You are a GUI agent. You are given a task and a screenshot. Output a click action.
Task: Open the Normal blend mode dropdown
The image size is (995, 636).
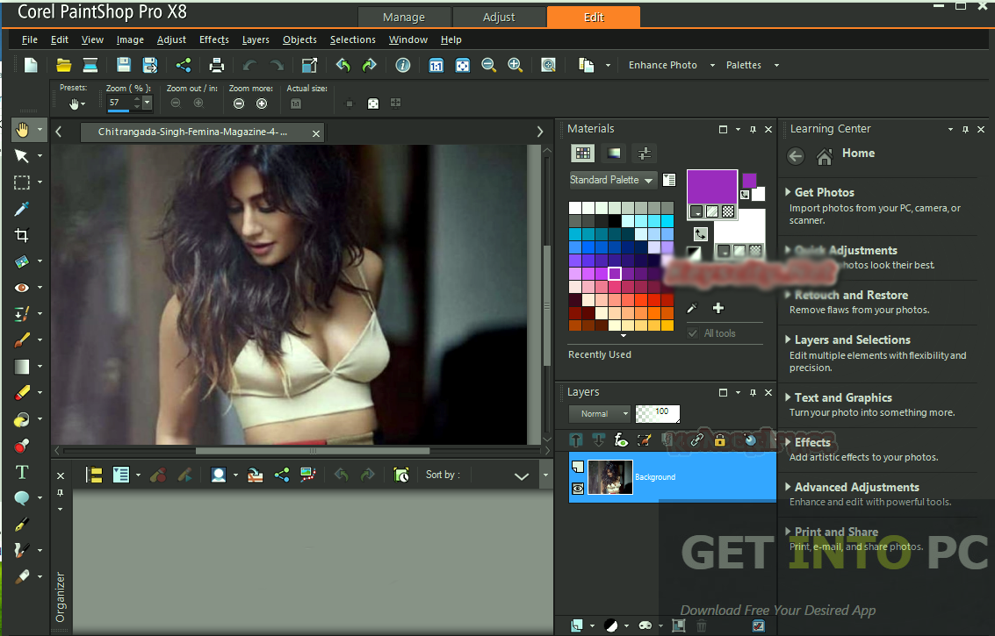600,413
